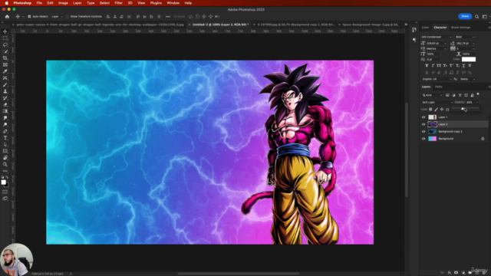Click the type layer filter icon

click(460, 95)
